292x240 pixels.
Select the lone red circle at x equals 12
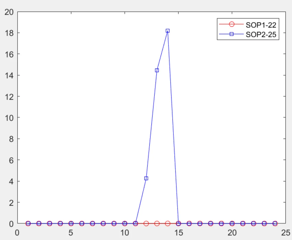pyautogui.click(x=146, y=224)
